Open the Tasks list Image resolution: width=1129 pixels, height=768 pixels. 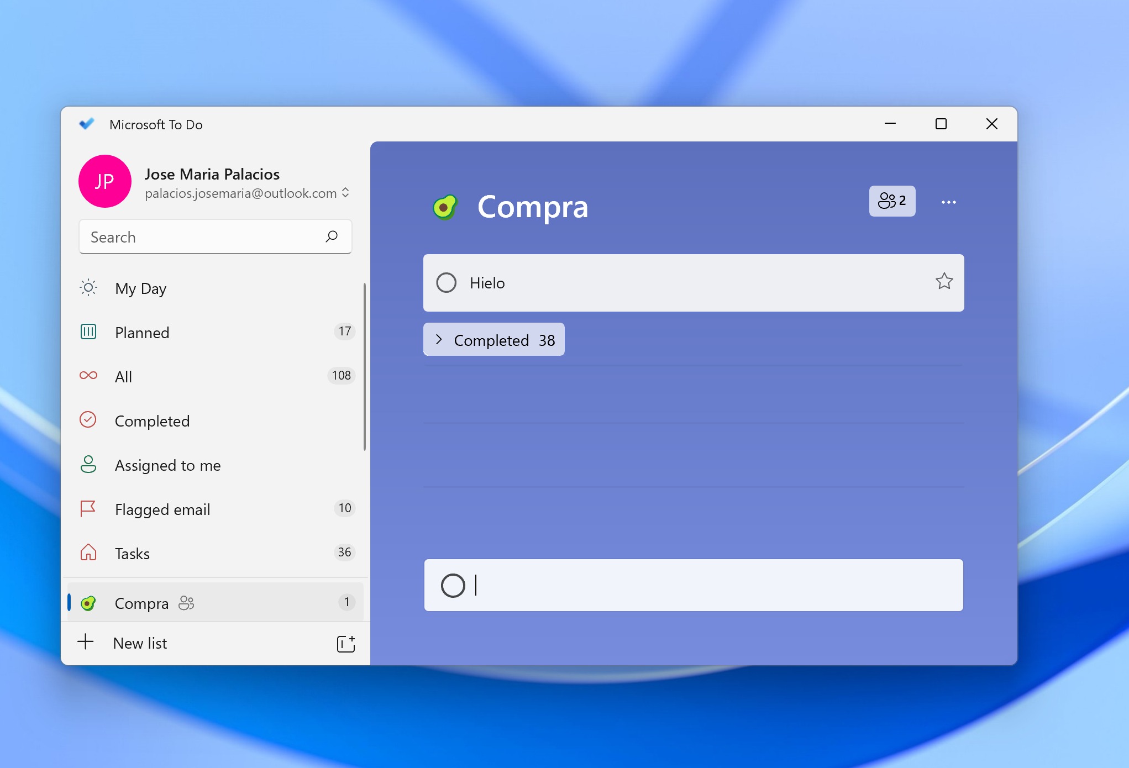click(x=216, y=553)
